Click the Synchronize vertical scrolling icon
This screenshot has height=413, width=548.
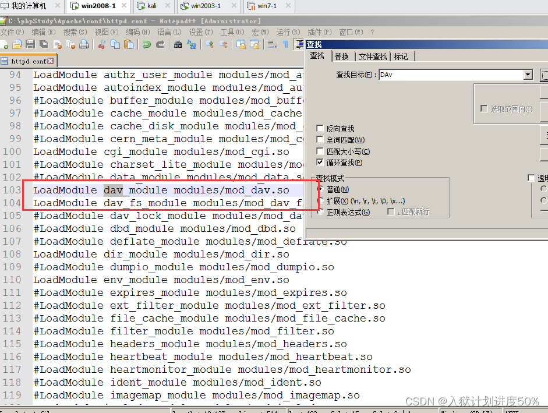pyautogui.click(x=241, y=44)
